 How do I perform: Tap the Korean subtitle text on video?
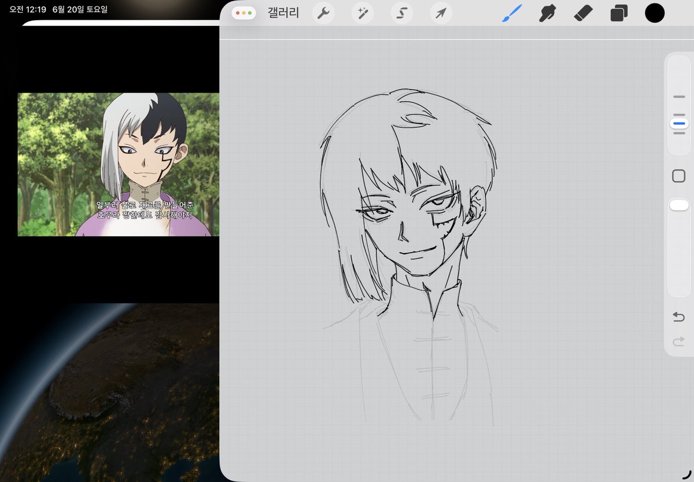pos(145,210)
